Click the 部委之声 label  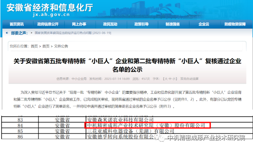pos(19,33)
